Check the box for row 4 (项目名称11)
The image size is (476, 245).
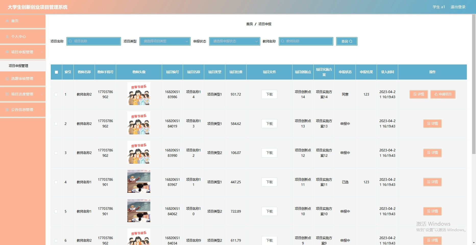click(x=56, y=182)
